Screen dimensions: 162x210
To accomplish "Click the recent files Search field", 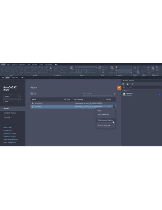I will point(98,93).
